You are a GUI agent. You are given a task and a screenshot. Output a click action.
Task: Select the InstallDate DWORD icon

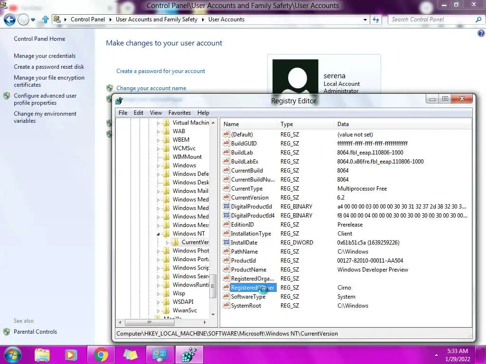(226, 242)
